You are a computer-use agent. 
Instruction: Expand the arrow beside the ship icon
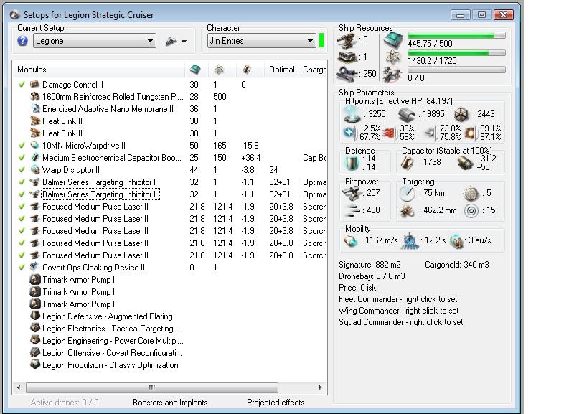click(184, 42)
